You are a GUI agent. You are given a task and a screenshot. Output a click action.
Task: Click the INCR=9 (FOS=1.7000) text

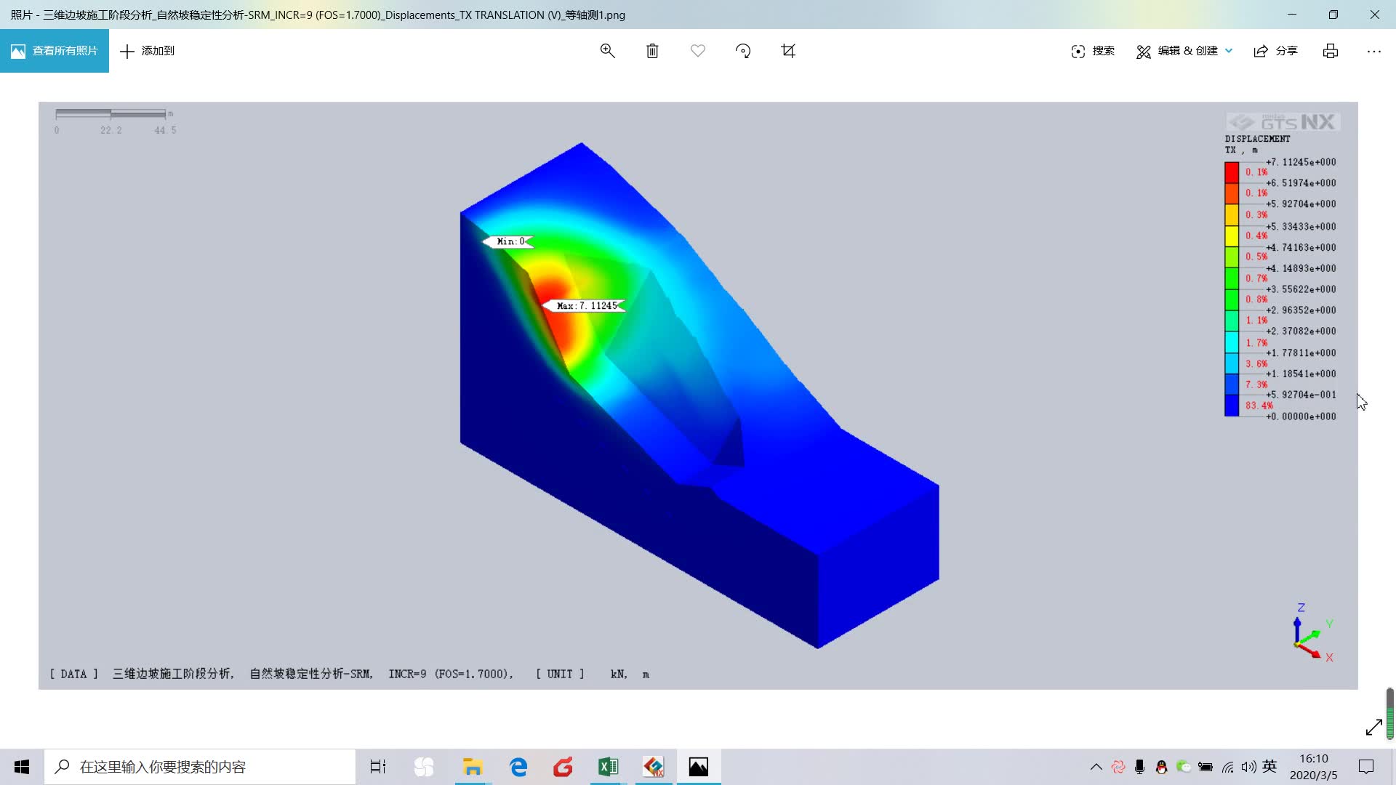pyautogui.click(x=451, y=675)
